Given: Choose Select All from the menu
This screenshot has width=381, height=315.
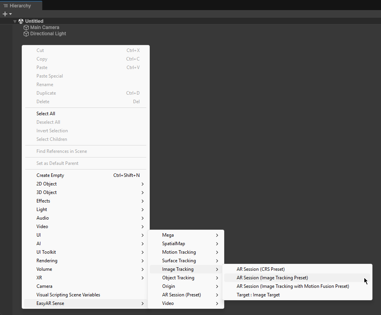Looking at the screenshot, I should pyautogui.click(x=45, y=114).
